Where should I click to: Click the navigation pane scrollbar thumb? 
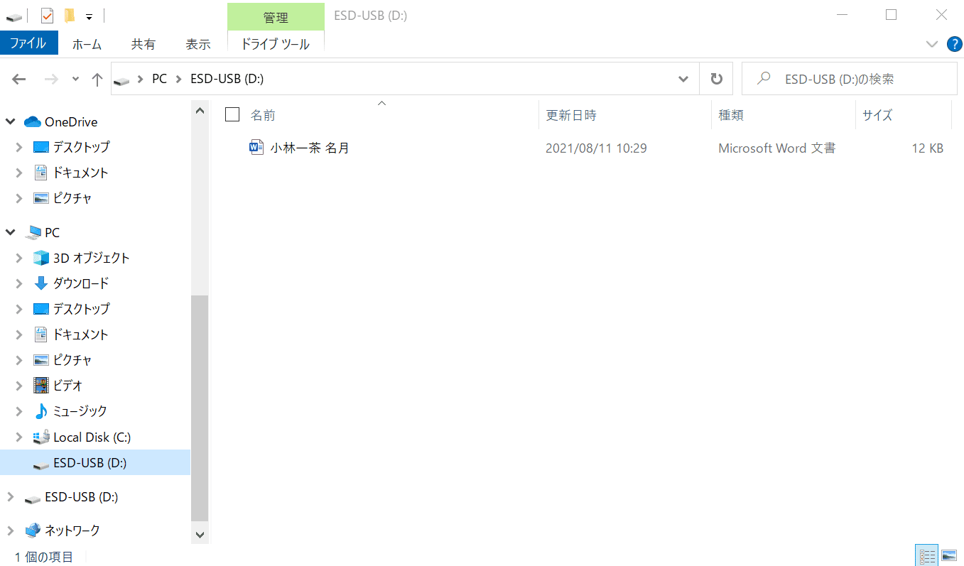click(200, 408)
